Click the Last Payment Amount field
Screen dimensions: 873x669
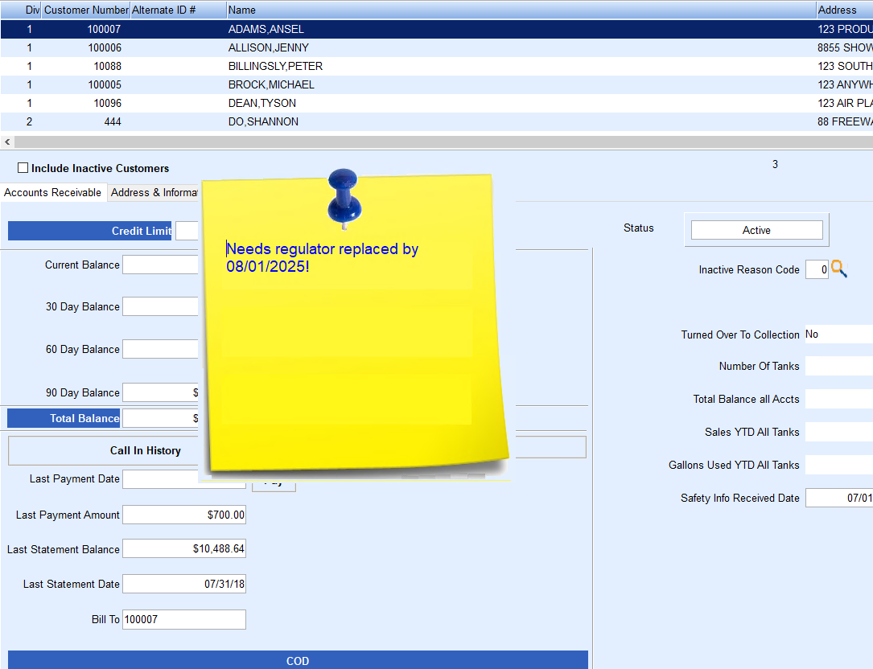pyautogui.click(x=183, y=515)
